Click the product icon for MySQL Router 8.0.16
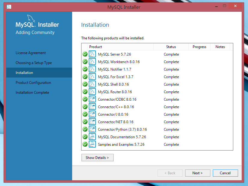This screenshot has height=186, width=248. click(92, 92)
